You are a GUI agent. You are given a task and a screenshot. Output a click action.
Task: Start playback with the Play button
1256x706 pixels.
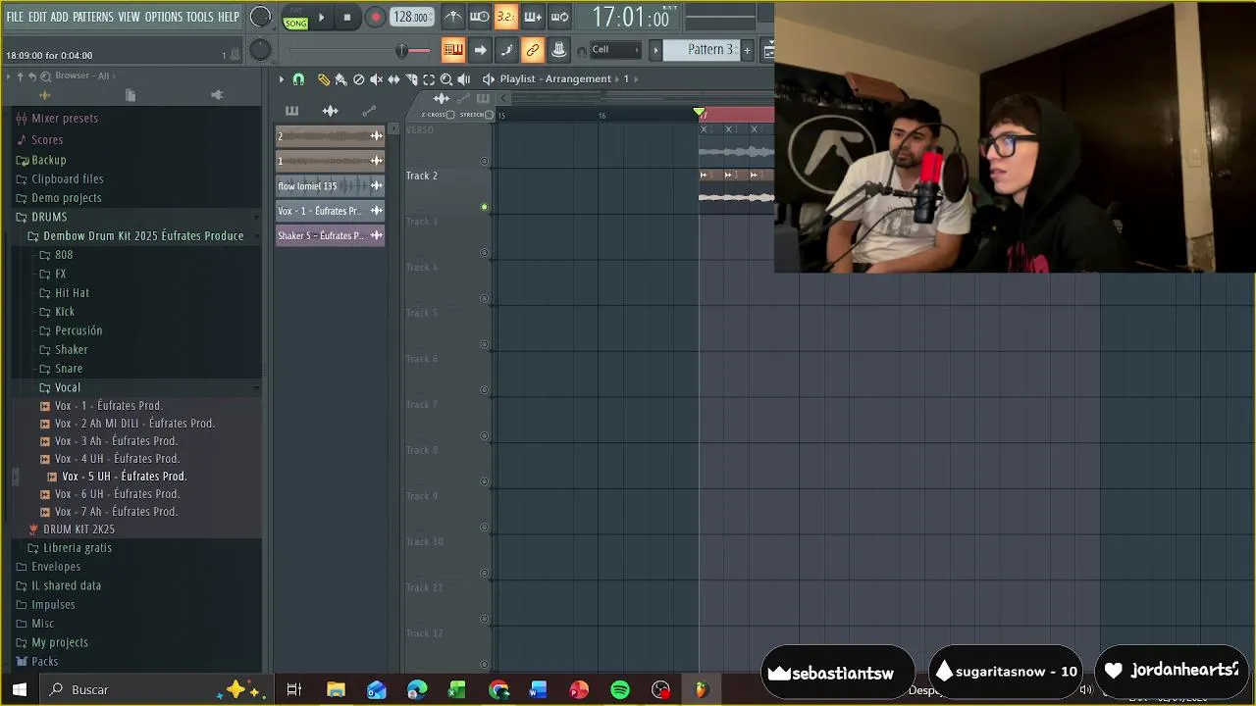(x=321, y=17)
